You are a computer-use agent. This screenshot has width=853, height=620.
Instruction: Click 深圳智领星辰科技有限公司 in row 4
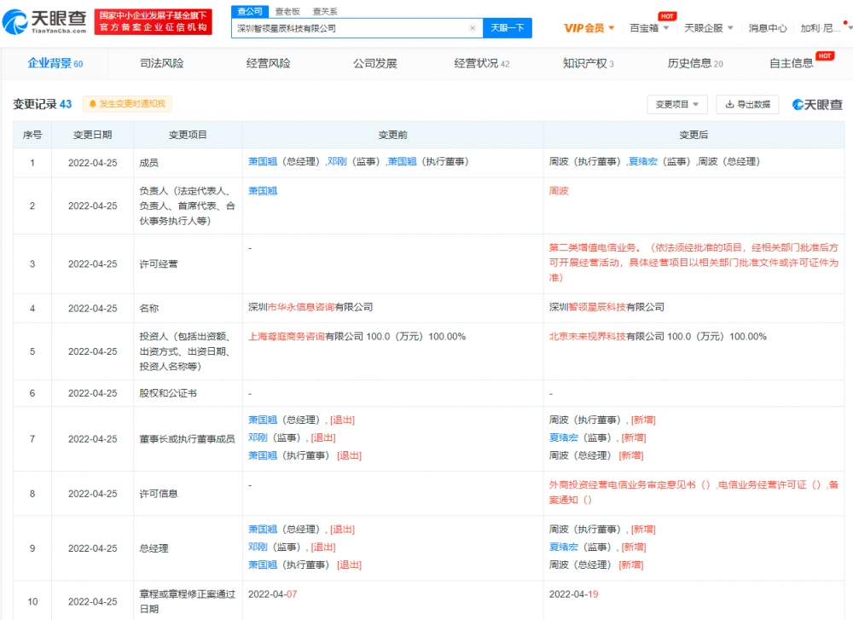pos(606,307)
